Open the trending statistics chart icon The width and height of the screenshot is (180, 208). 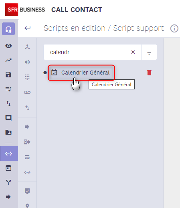click(8, 60)
